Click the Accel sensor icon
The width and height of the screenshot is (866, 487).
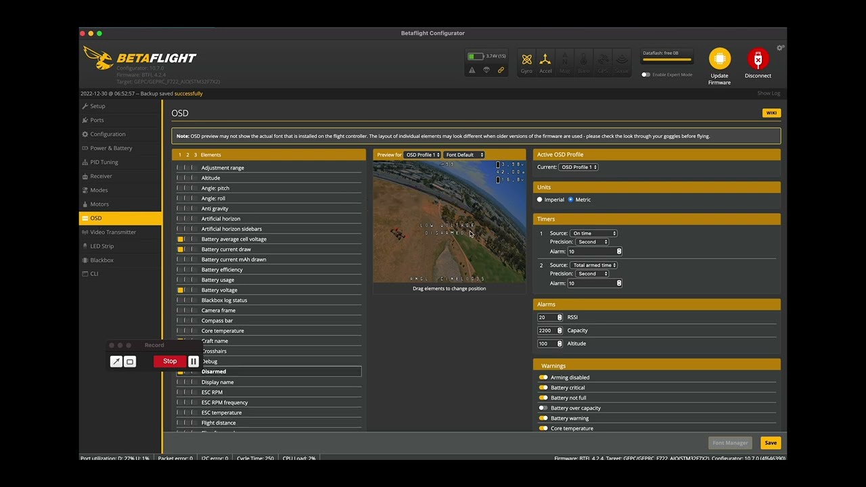pos(545,59)
